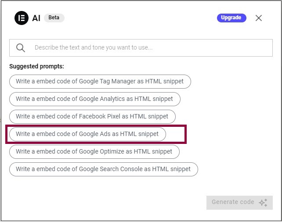The height and width of the screenshot is (222, 282).
Task: Click the magnifier search icon
Action: 21,48
